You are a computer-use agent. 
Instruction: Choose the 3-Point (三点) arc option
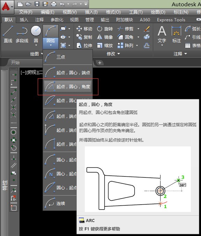tap(68, 57)
